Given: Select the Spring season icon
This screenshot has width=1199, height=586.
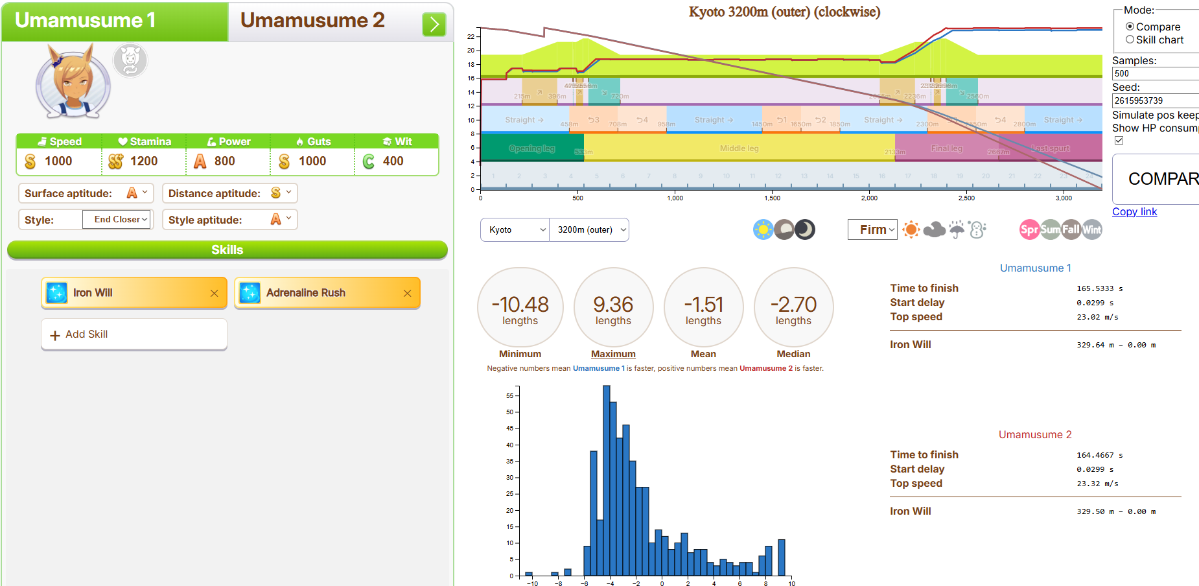Looking at the screenshot, I should click(1029, 229).
